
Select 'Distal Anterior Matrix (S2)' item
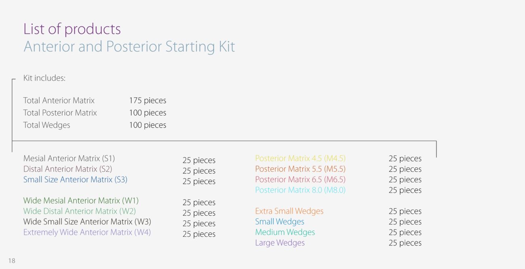[x=68, y=169]
